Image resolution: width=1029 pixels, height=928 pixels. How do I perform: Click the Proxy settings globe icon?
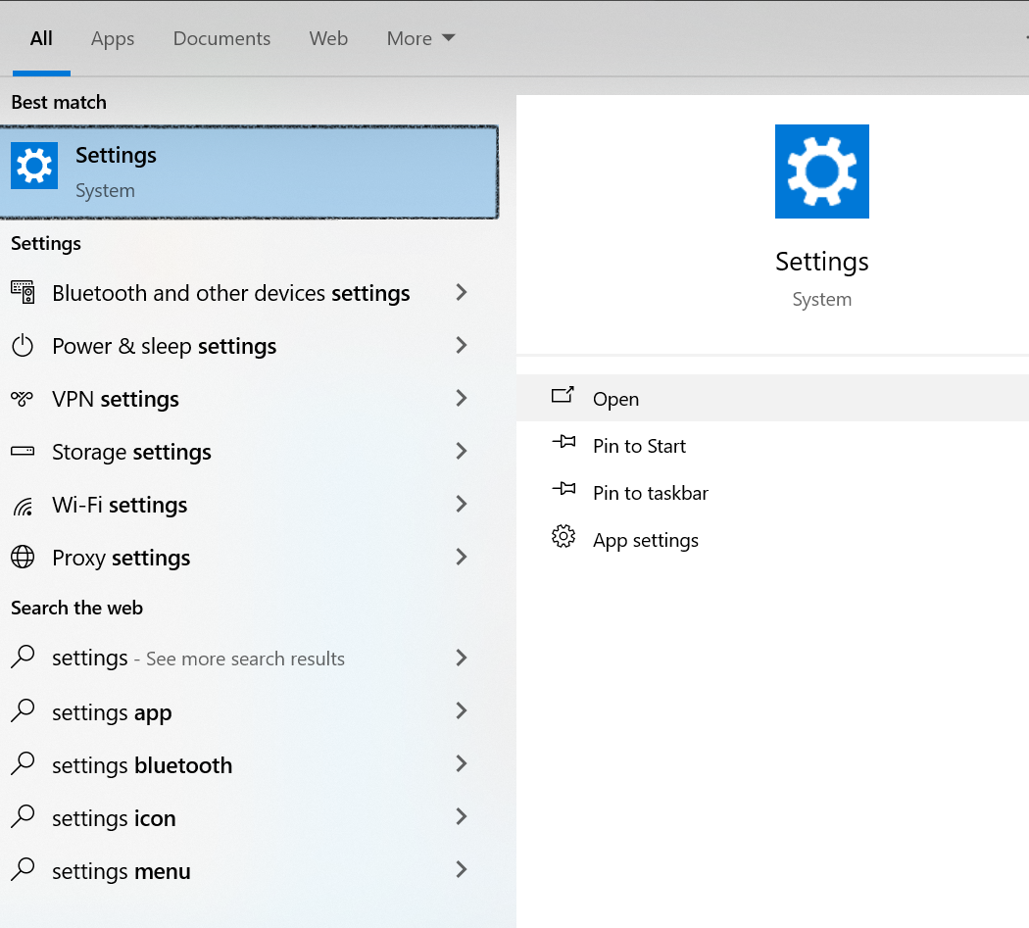coord(23,558)
